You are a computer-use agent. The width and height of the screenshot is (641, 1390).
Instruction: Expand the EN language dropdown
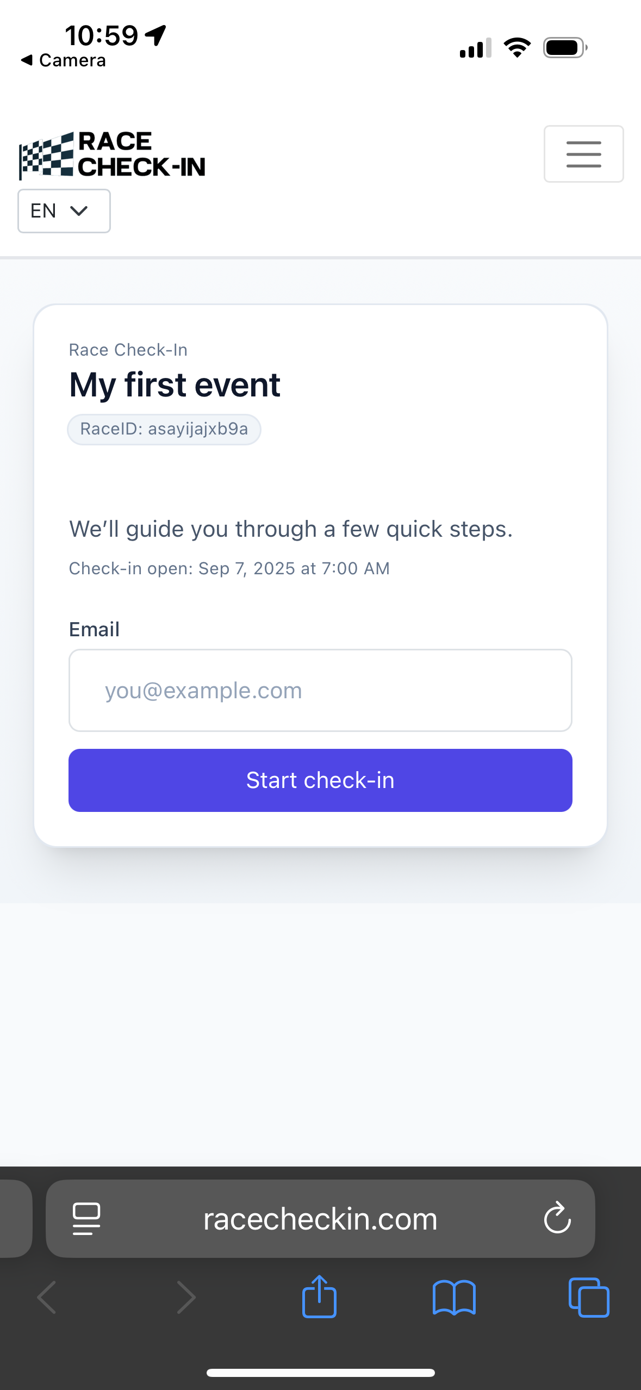click(64, 211)
